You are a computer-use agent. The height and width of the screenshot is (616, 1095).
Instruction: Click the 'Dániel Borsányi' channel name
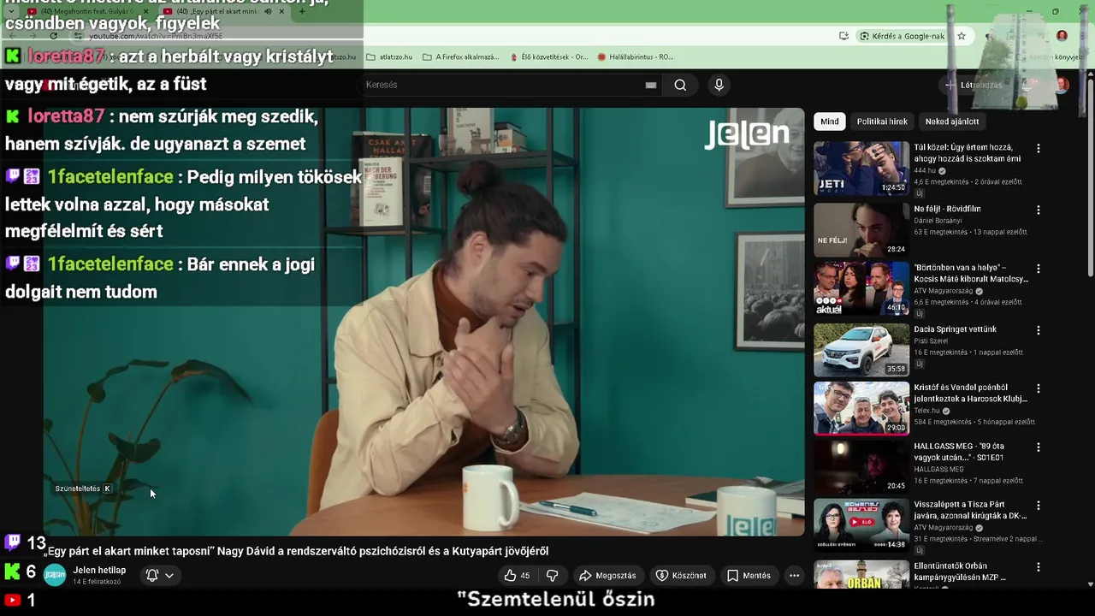(938, 221)
